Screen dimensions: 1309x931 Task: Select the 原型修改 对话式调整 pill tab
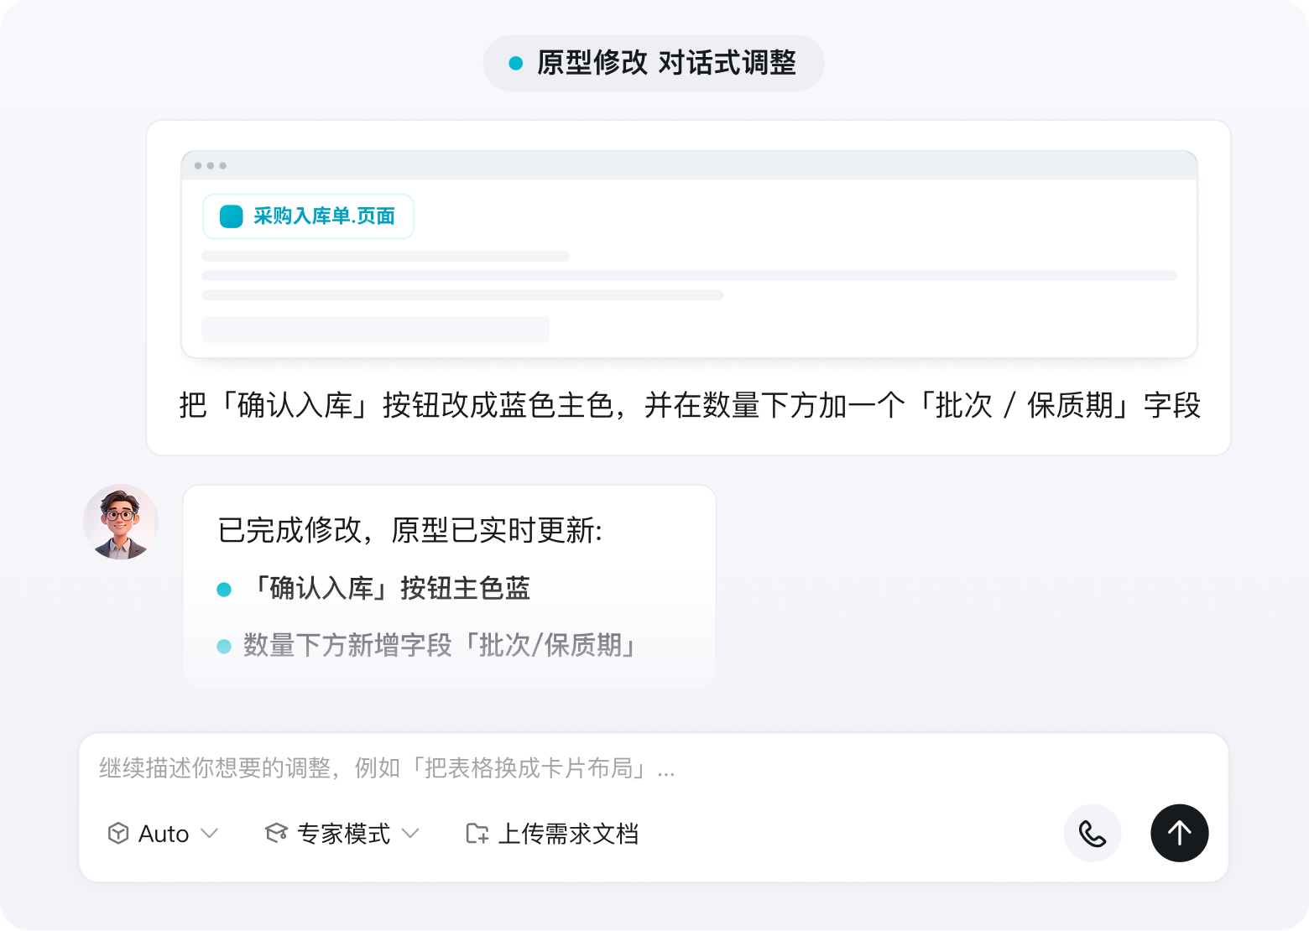tap(654, 63)
